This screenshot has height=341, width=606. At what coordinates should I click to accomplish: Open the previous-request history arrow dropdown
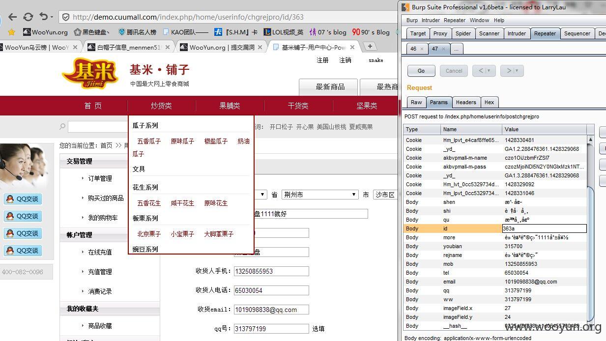pos(484,71)
